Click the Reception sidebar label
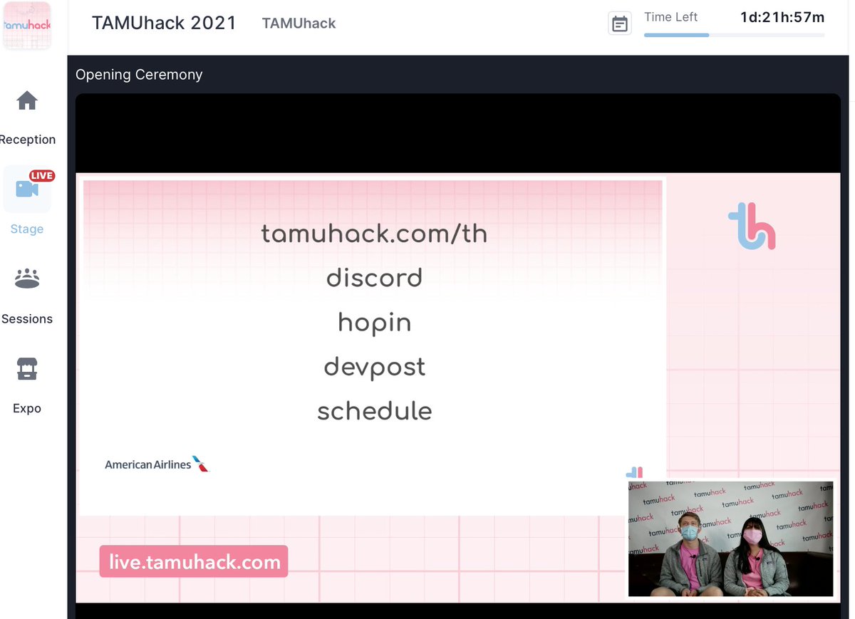855x619 pixels. (28, 140)
